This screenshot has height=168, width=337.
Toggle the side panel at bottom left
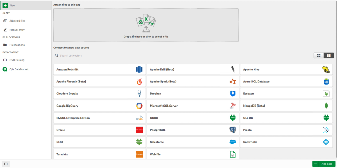(x=6, y=164)
